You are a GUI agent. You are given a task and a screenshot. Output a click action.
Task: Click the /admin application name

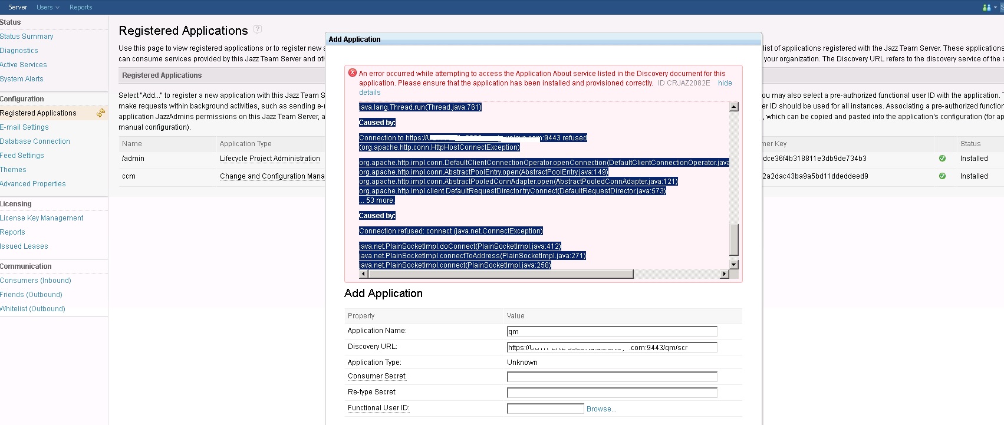point(133,159)
